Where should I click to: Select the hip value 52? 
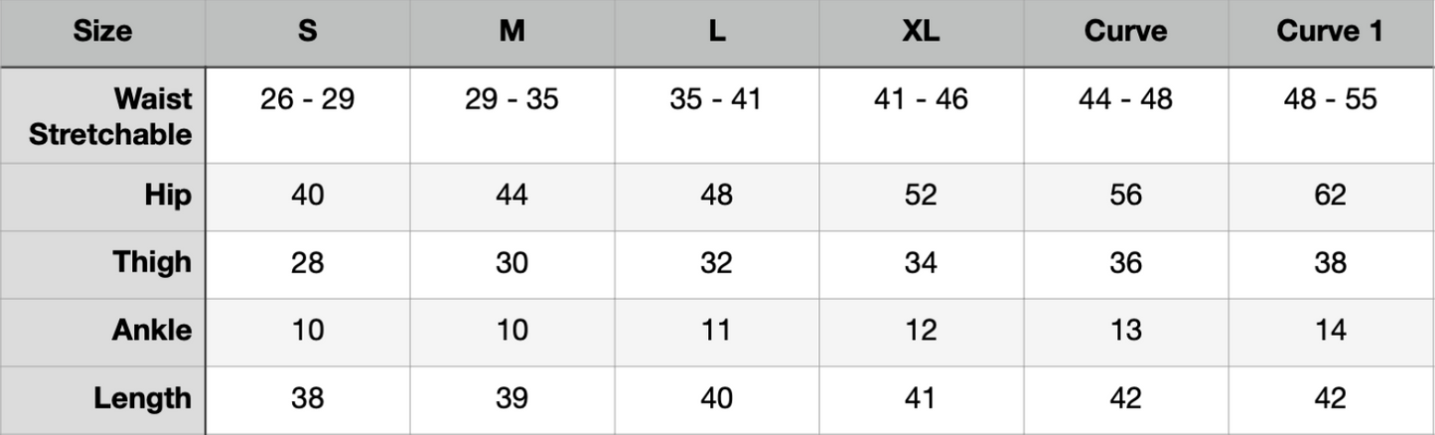tap(922, 197)
